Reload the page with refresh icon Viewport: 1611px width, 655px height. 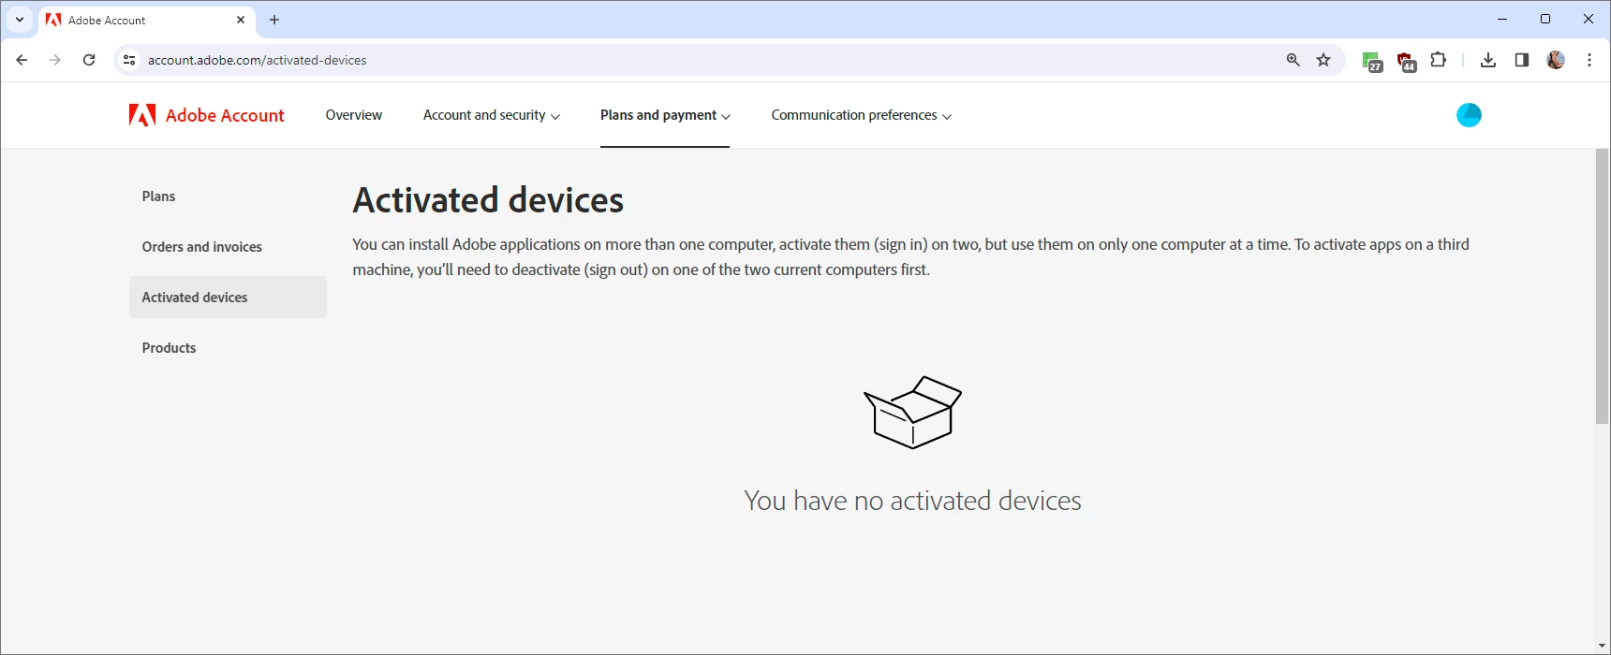click(x=89, y=60)
